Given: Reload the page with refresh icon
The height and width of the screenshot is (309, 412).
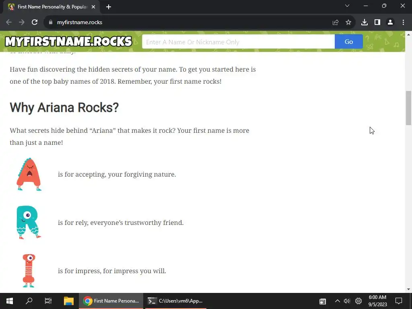Looking at the screenshot, I should click(35, 23).
